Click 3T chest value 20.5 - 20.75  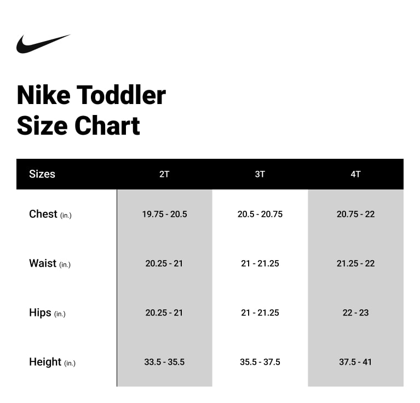pos(260,214)
